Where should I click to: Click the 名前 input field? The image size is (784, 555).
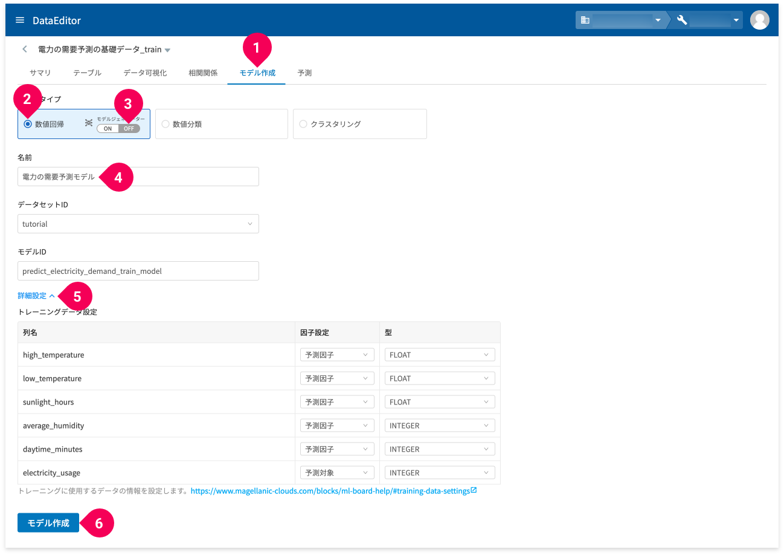click(x=138, y=177)
